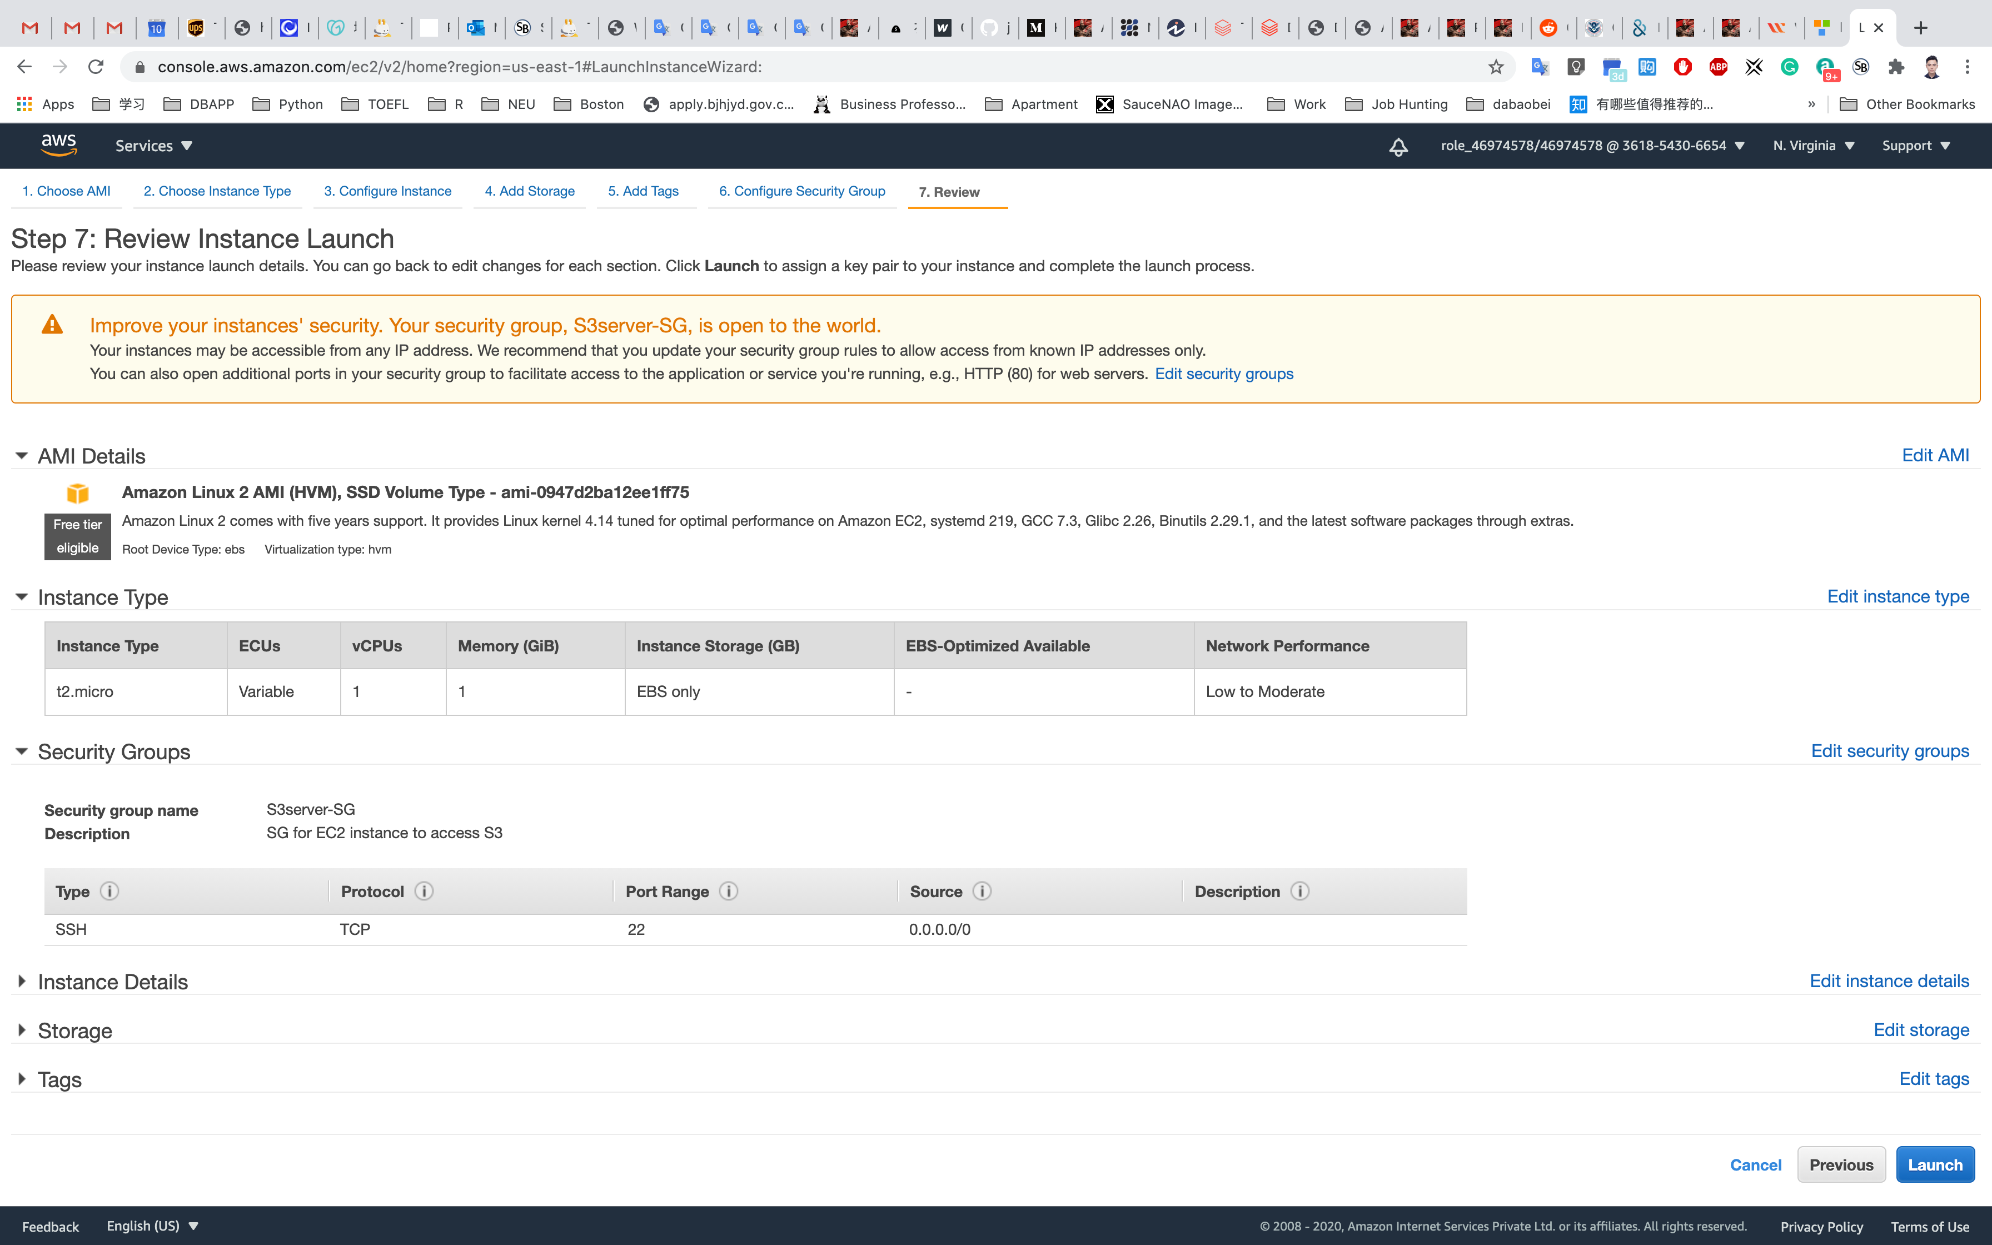Screen dimensions: 1992x1245
Task: Reload the page with the refresh icon
Action: (x=96, y=67)
